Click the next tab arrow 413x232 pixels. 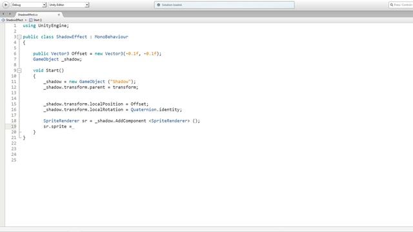point(10,14)
